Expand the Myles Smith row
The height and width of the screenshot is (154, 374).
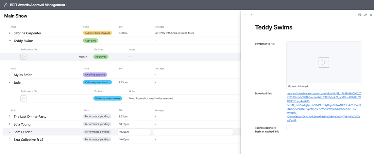pos(10,75)
